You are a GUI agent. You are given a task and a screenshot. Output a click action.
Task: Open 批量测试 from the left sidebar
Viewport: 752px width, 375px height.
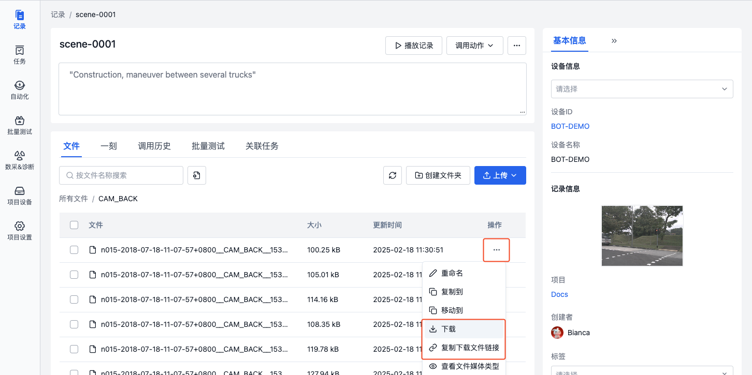tap(20, 125)
